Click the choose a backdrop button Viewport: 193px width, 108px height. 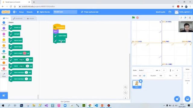click(188, 99)
